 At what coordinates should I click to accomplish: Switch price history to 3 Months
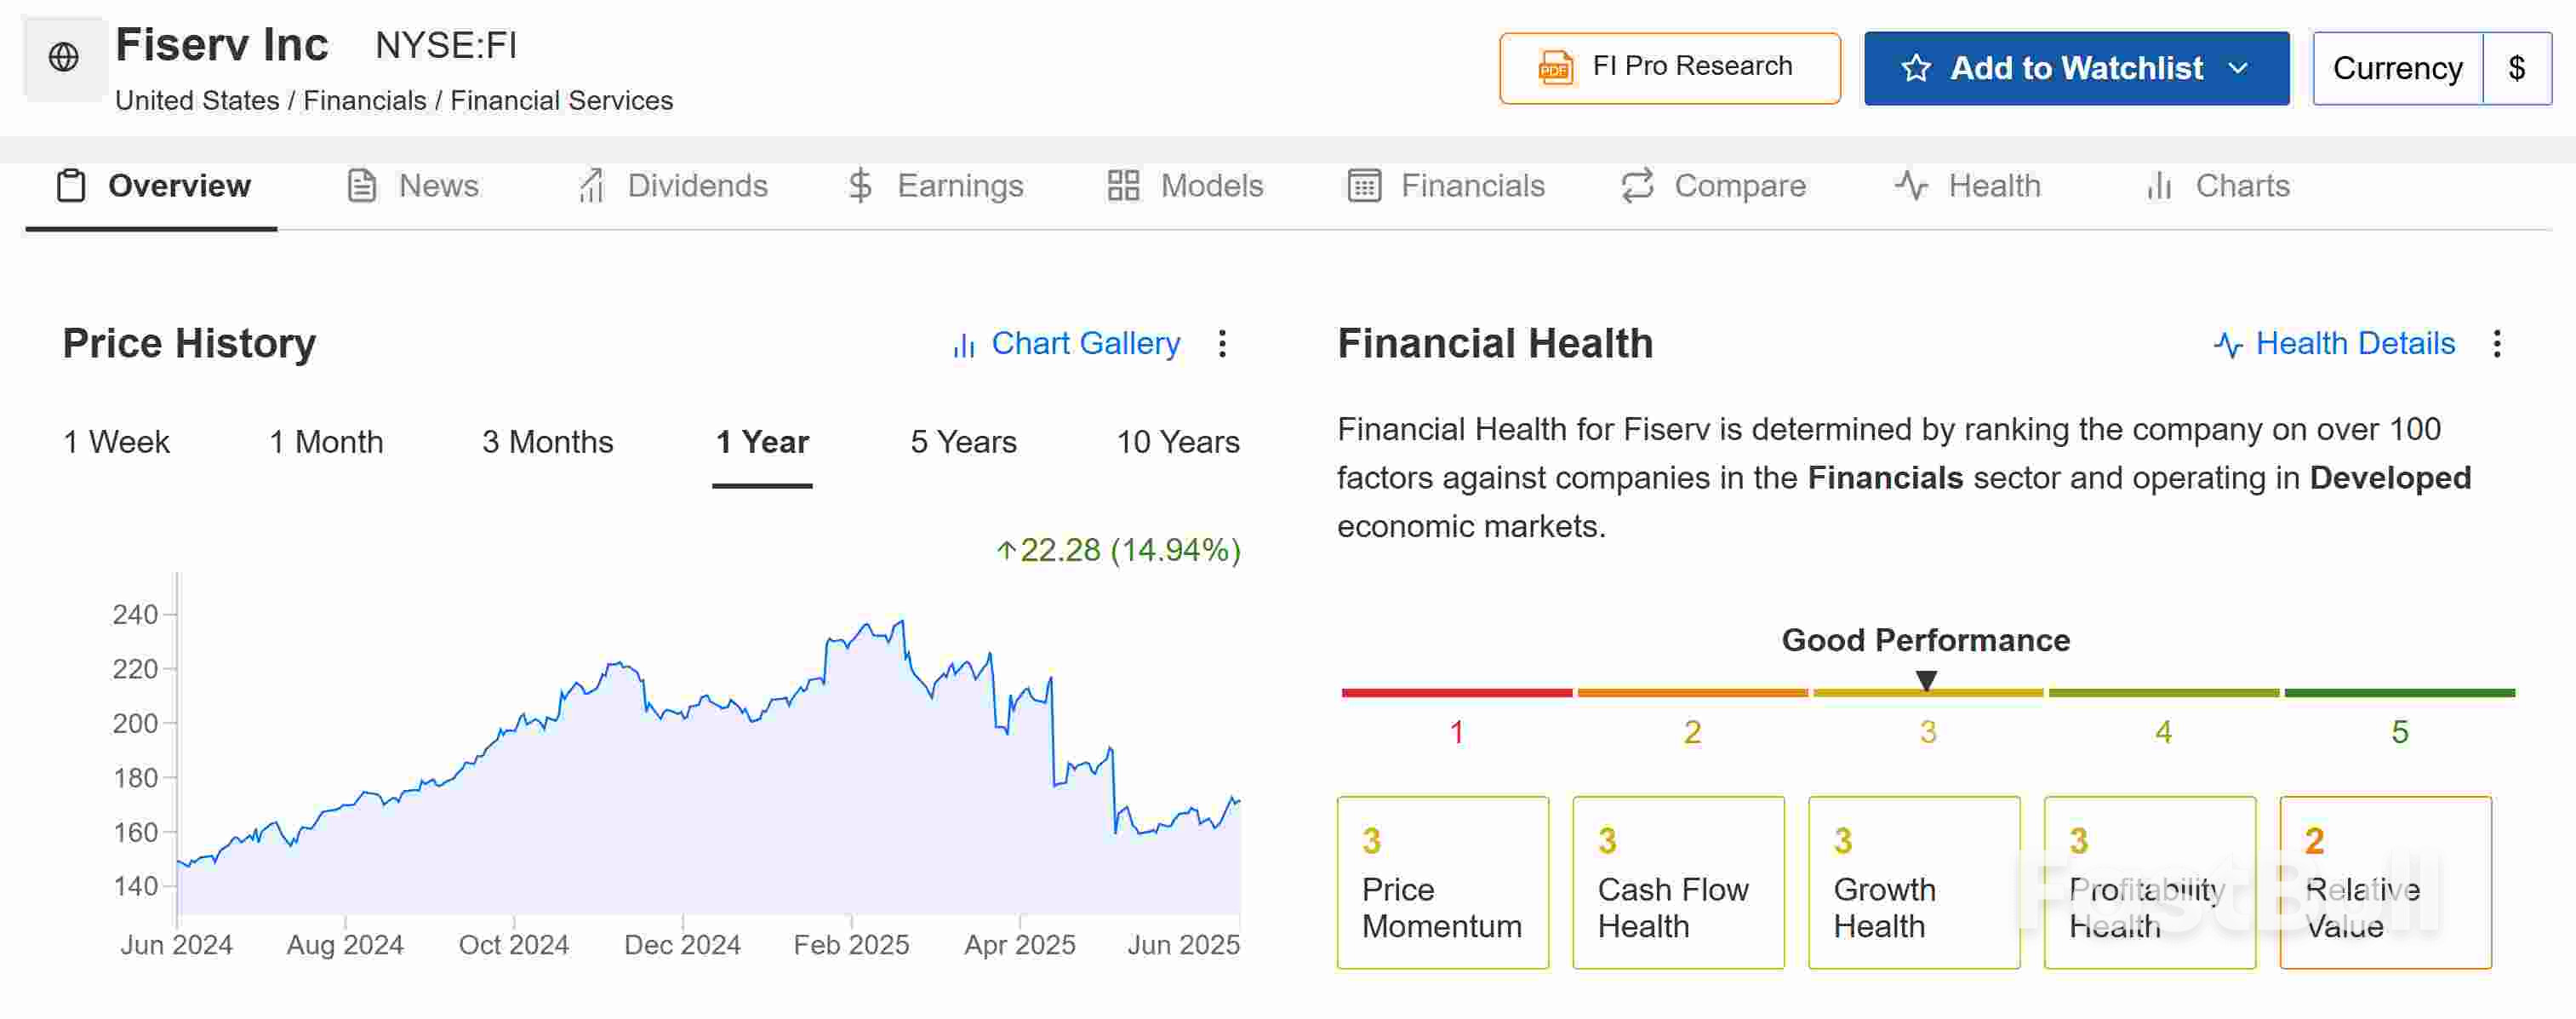[547, 441]
